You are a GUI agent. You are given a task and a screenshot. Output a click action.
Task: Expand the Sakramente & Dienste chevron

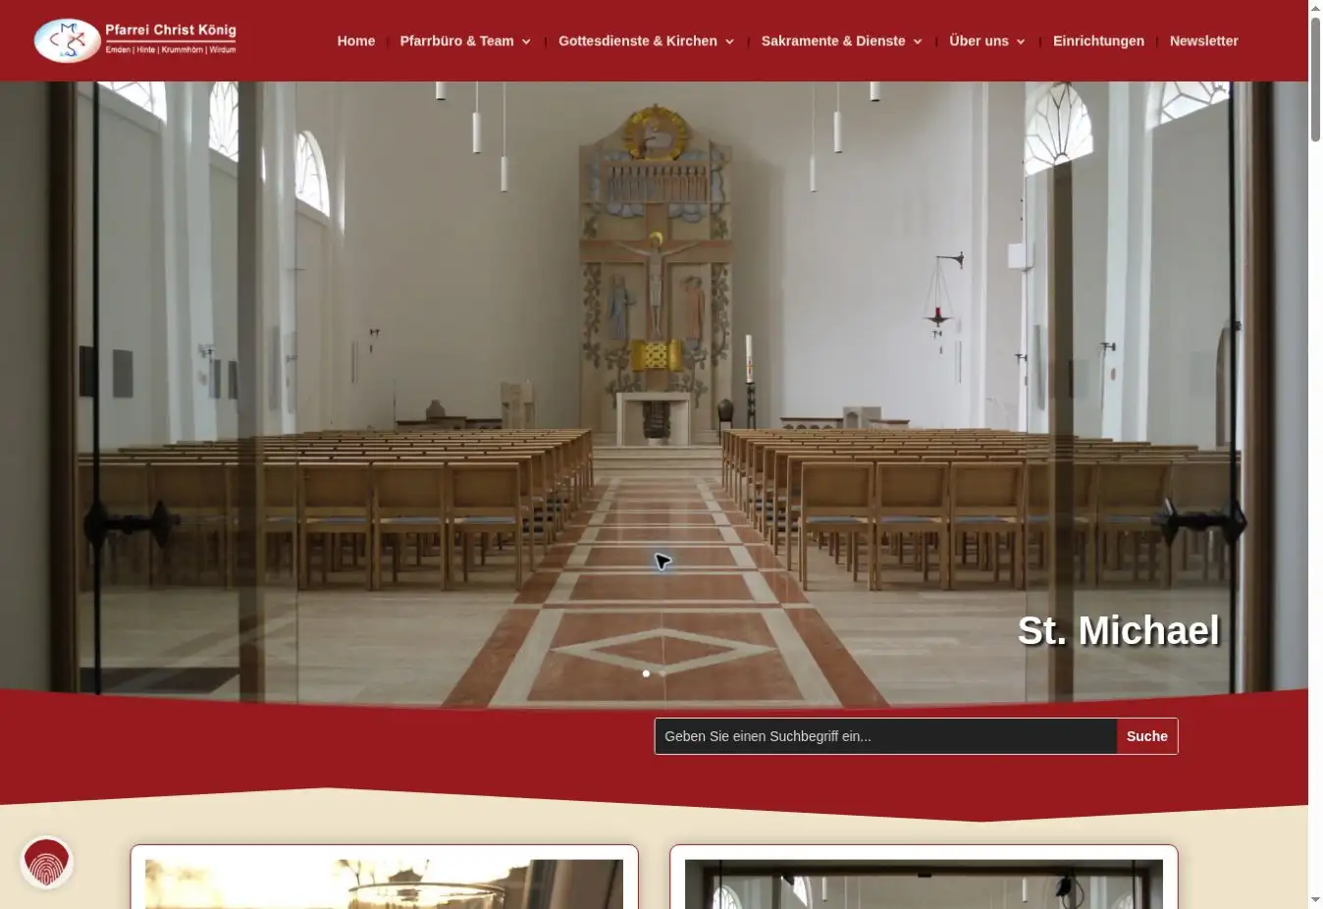click(x=918, y=42)
